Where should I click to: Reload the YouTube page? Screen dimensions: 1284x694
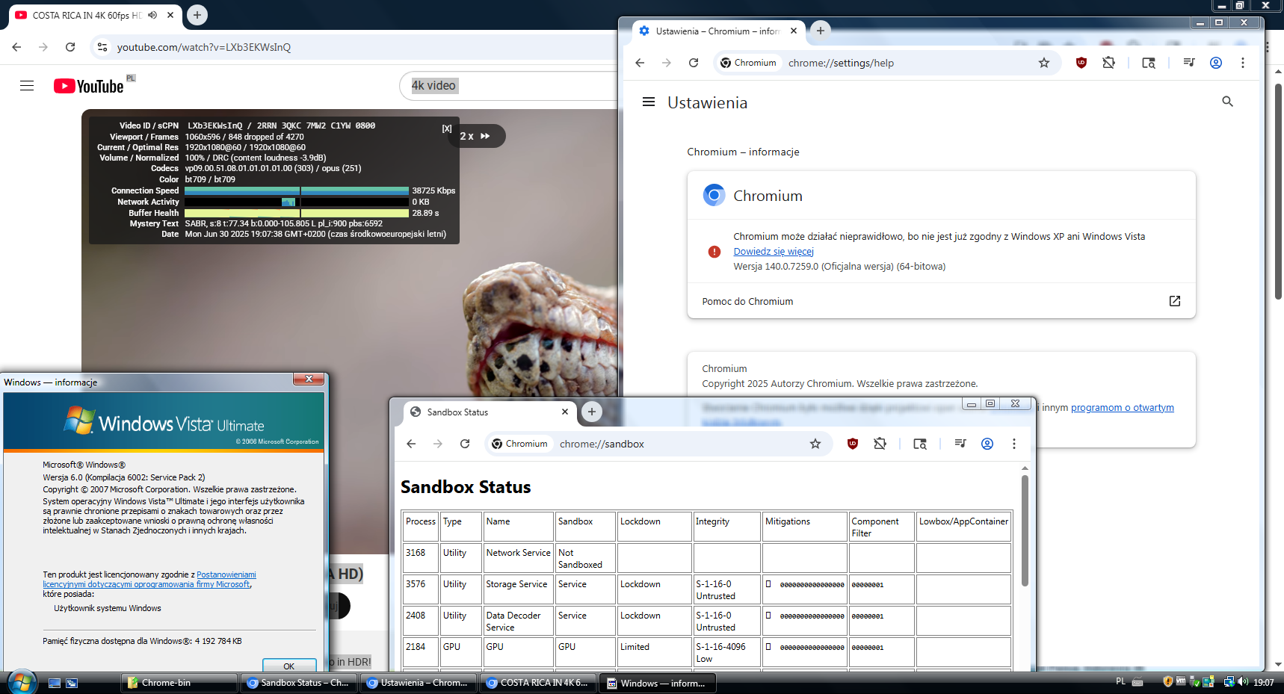70,47
